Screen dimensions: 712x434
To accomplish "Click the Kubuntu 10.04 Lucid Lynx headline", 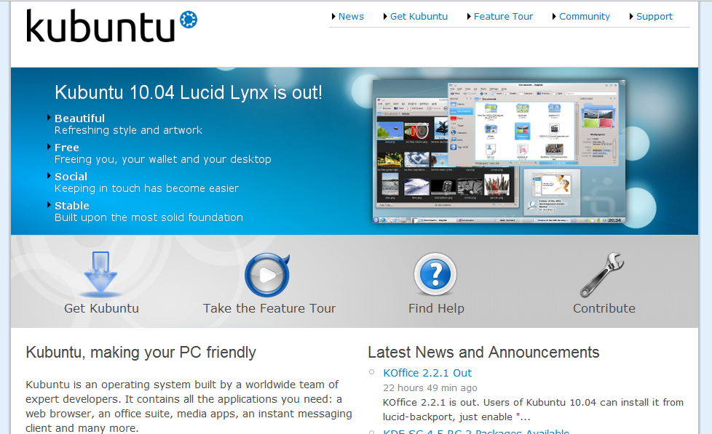I will click(189, 92).
